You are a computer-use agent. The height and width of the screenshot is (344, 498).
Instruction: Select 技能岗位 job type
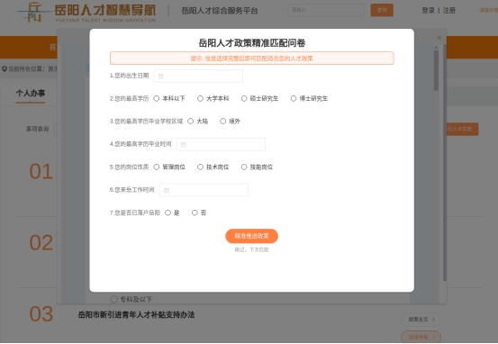coord(244,167)
